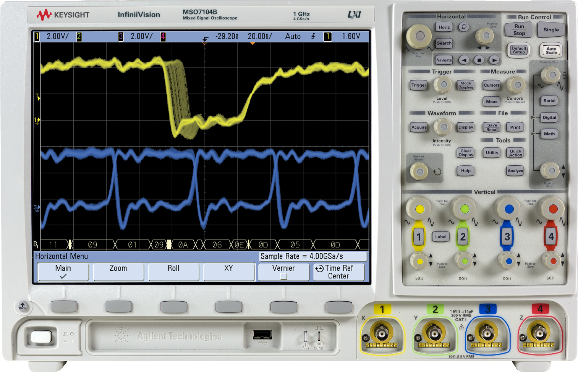Hit the Single acquisition button
578x372 pixels.
(551, 30)
